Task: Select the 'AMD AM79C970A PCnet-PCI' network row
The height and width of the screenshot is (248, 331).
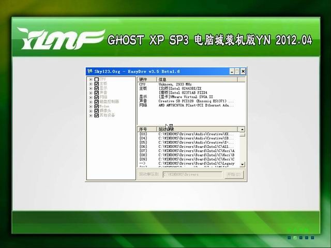Action: [191, 105]
